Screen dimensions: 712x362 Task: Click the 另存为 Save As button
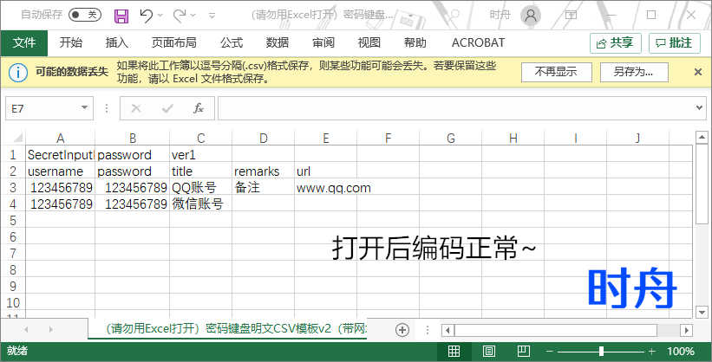coord(634,72)
